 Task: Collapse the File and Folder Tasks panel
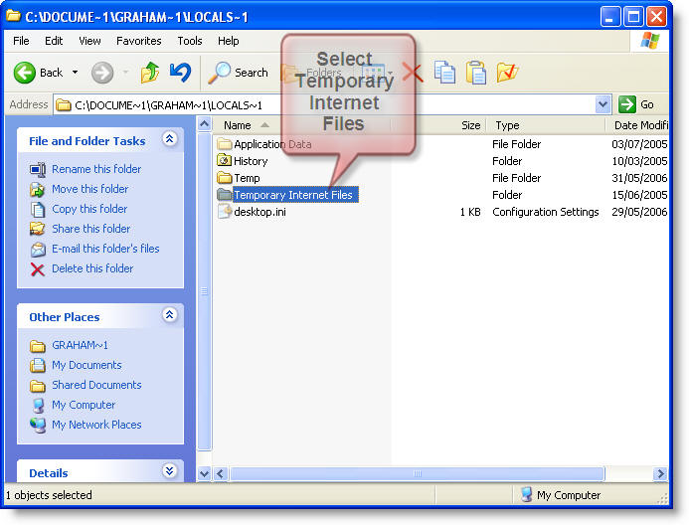[170, 139]
